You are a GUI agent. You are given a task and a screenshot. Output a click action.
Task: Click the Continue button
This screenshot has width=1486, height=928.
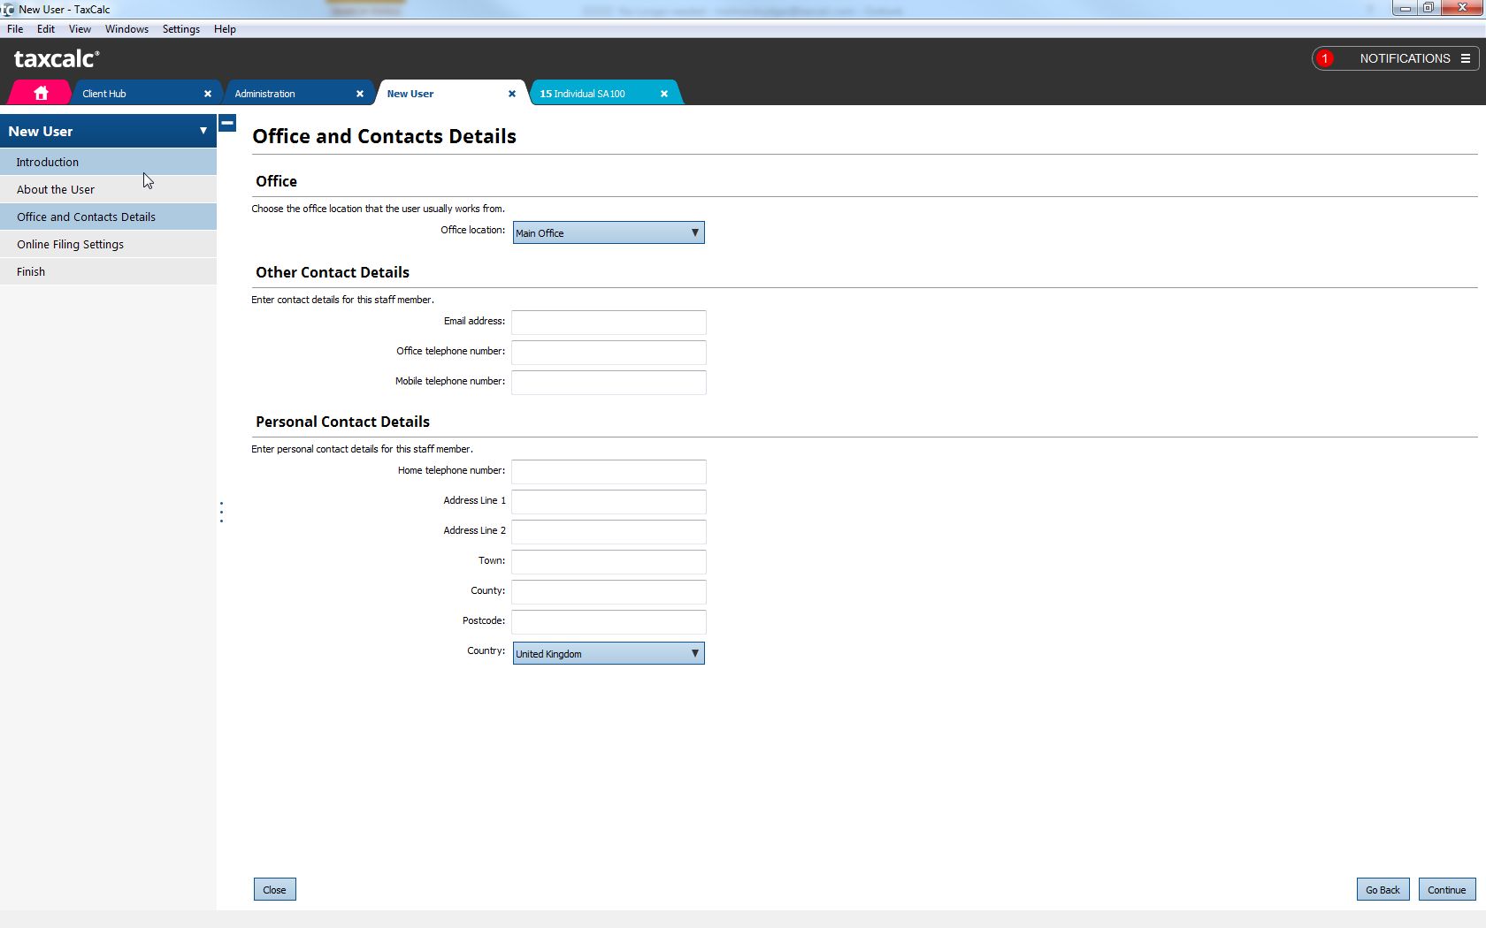(1447, 889)
